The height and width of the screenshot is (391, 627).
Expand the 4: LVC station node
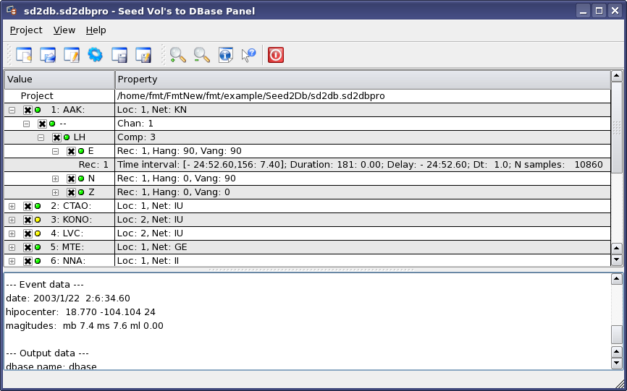(12, 233)
